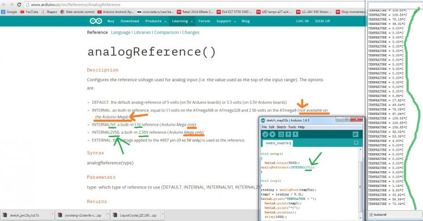
Task: Expand the Support dropdown menu
Action: pos(226,21)
